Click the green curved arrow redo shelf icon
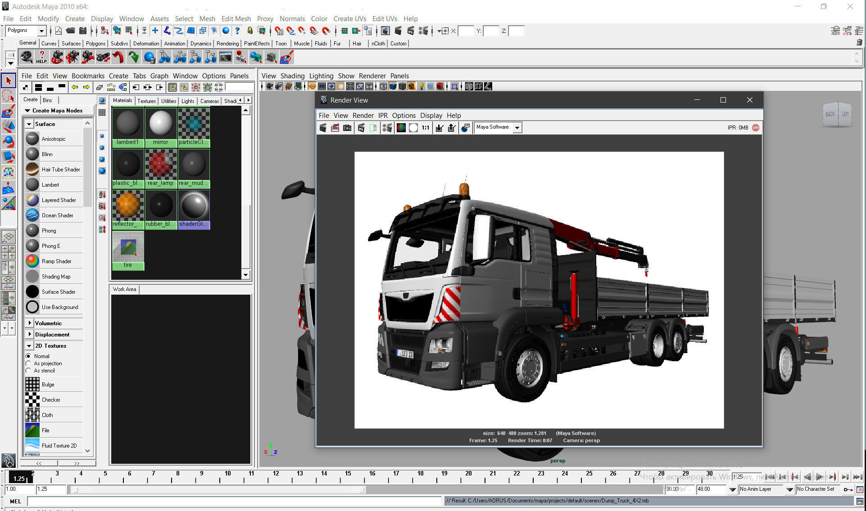This screenshot has width=866, height=511. point(134,57)
